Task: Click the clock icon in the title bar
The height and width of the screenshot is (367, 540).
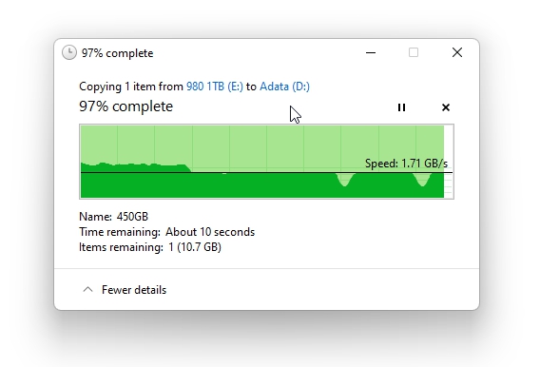Action: pyautogui.click(x=69, y=52)
